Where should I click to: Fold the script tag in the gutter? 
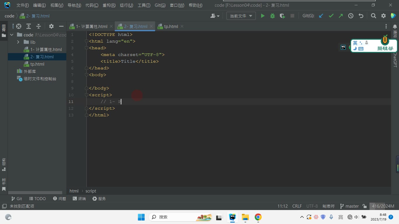click(x=86, y=95)
